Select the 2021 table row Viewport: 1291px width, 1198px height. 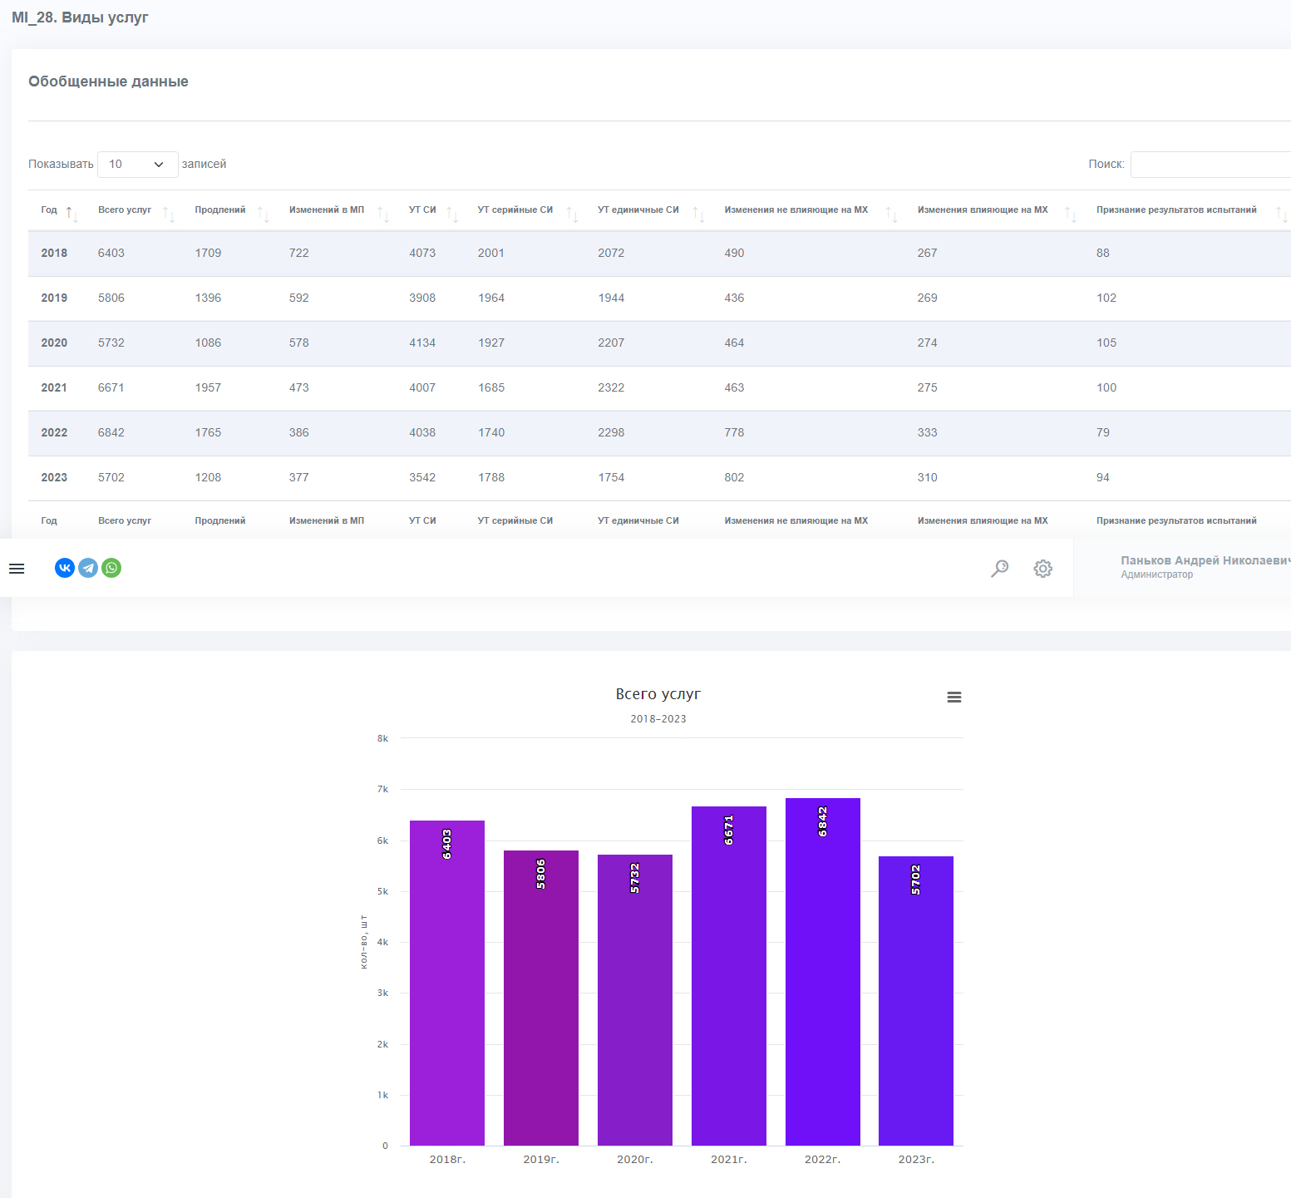659,388
